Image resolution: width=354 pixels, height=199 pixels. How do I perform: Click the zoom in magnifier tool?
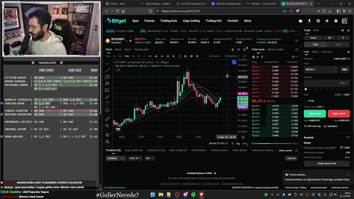click(x=107, y=125)
